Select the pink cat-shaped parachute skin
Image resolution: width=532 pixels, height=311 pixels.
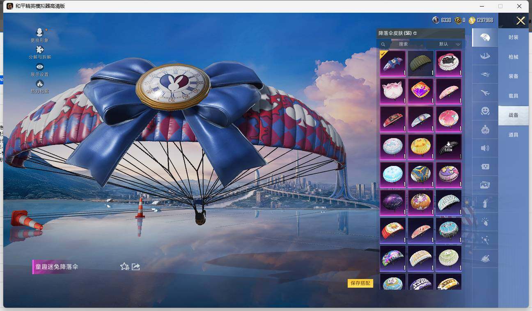point(393,91)
